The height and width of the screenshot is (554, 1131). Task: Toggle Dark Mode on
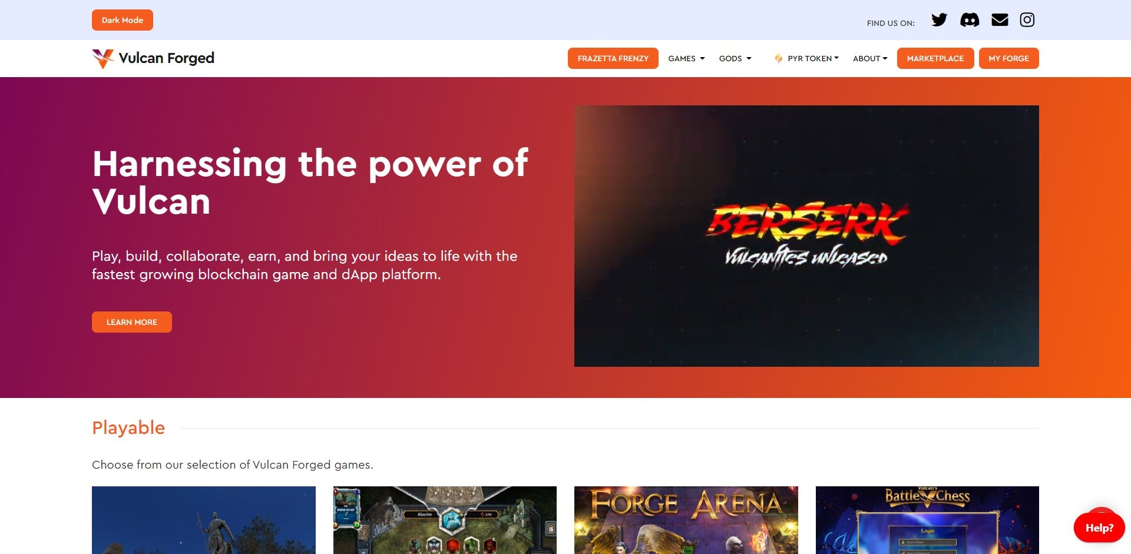click(123, 20)
